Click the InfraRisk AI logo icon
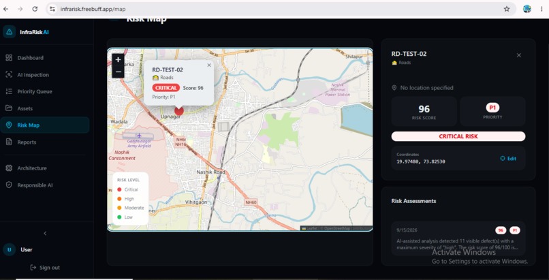The height and width of the screenshot is (280, 549). (9, 32)
